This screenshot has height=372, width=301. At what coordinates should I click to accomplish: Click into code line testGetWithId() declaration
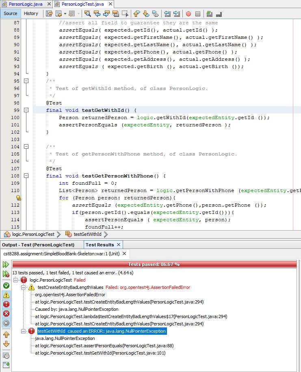91,110
